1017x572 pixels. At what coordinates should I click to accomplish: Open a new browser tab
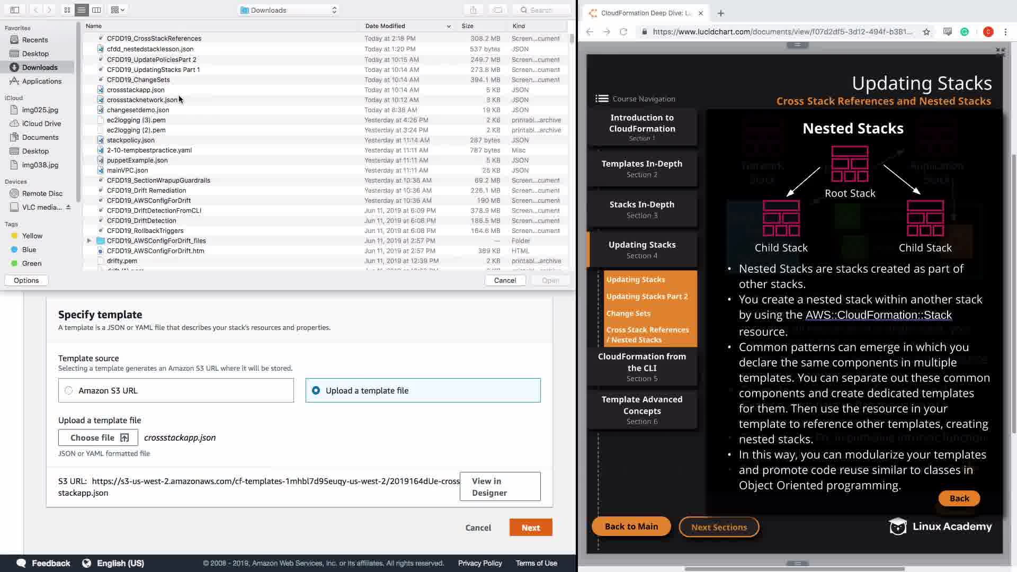721,13
